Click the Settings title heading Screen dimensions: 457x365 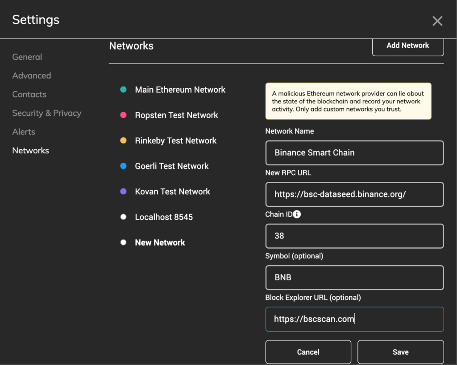[36, 20]
